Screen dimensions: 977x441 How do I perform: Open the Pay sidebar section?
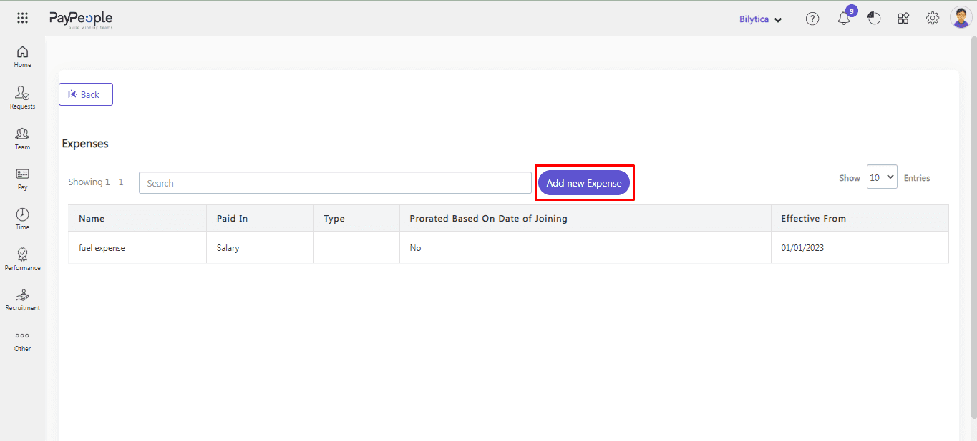[x=23, y=178]
